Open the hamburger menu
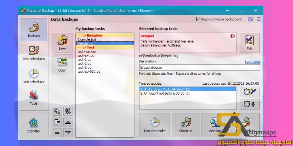The width and height of the screenshot is (293, 146). (x=259, y=19)
